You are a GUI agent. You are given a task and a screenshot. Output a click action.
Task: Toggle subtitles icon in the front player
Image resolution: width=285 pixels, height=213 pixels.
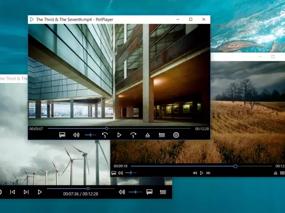pos(62,135)
